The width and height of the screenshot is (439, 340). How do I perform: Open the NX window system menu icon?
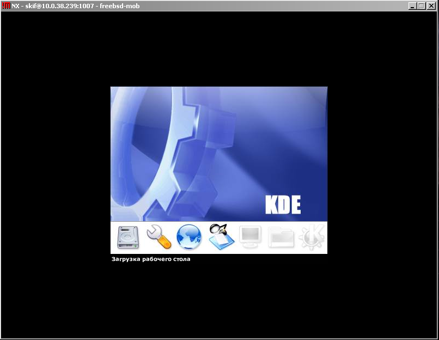pyautogui.click(x=6, y=5)
